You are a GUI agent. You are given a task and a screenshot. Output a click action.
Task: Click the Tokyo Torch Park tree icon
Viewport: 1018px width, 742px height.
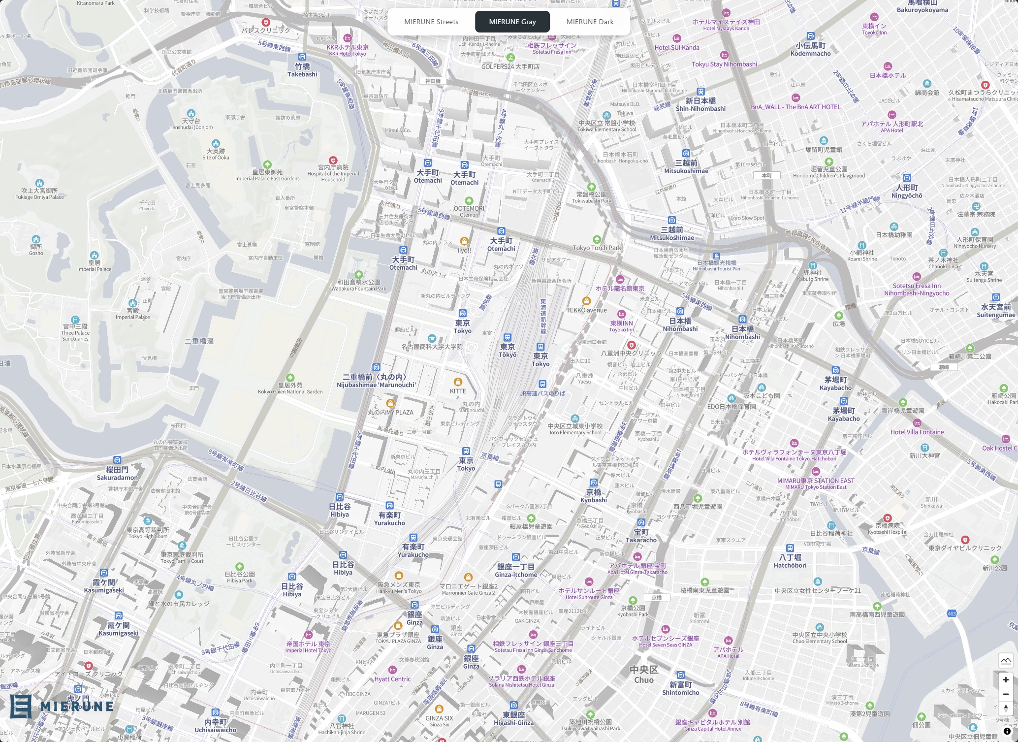597,239
